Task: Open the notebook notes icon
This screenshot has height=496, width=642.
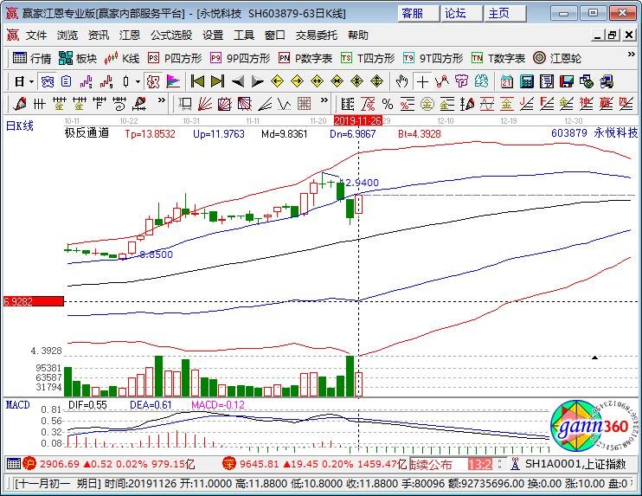Action: (547, 82)
